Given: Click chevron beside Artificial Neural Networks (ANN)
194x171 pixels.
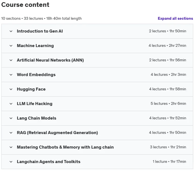Looking at the screenshot, I should (11, 60).
